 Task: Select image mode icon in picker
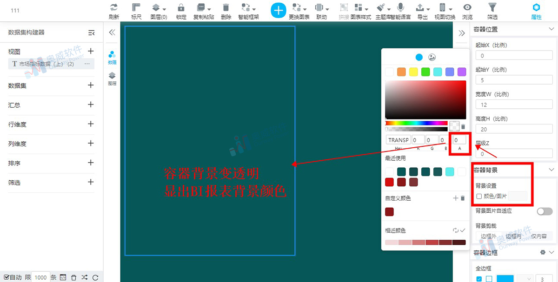click(x=432, y=58)
